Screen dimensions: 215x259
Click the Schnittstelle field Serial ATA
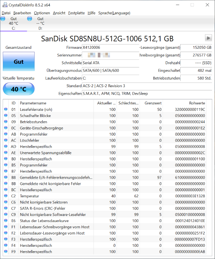pyautogui.click(x=110, y=63)
